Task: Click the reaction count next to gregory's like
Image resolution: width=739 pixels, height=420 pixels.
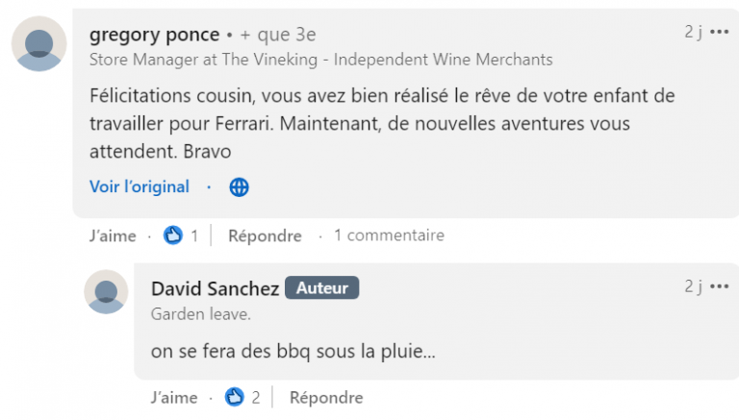Action: [x=194, y=235]
